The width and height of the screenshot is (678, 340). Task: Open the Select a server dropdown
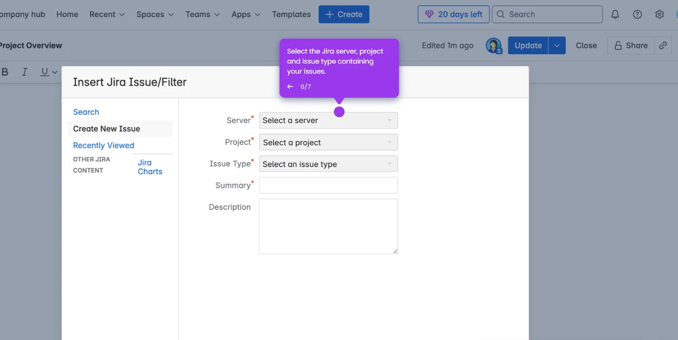tap(328, 121)
